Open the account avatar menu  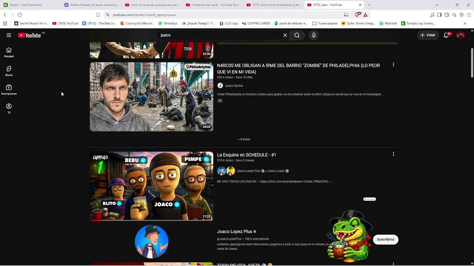pos(461,35)
